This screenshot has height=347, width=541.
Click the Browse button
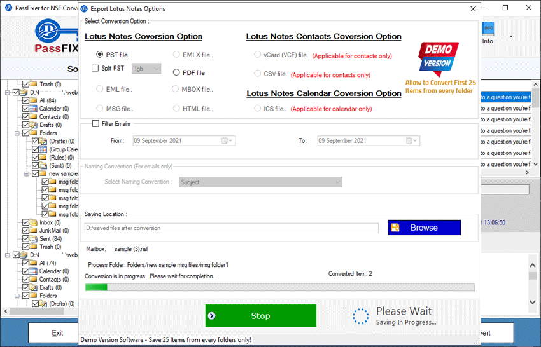coord(424,228)
